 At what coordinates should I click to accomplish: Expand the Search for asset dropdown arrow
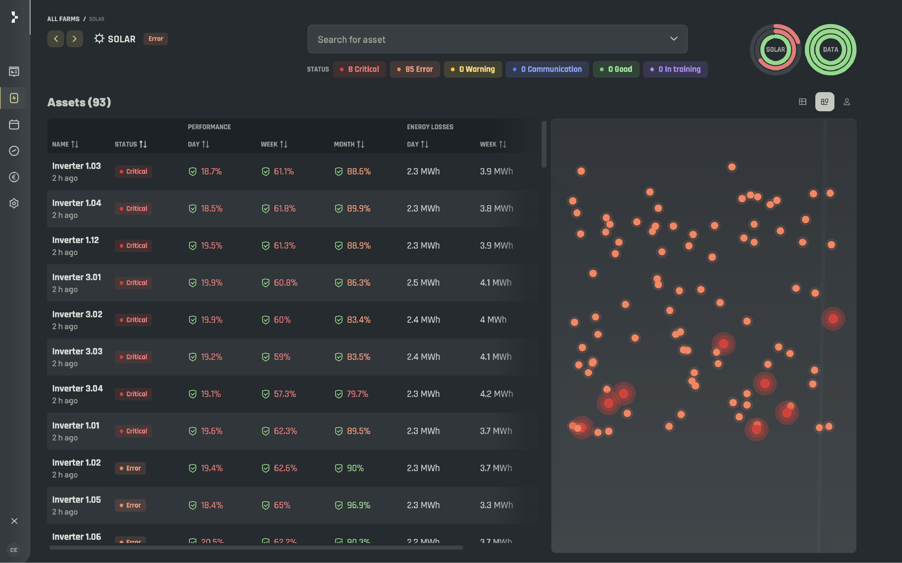[x=674, y=39]
